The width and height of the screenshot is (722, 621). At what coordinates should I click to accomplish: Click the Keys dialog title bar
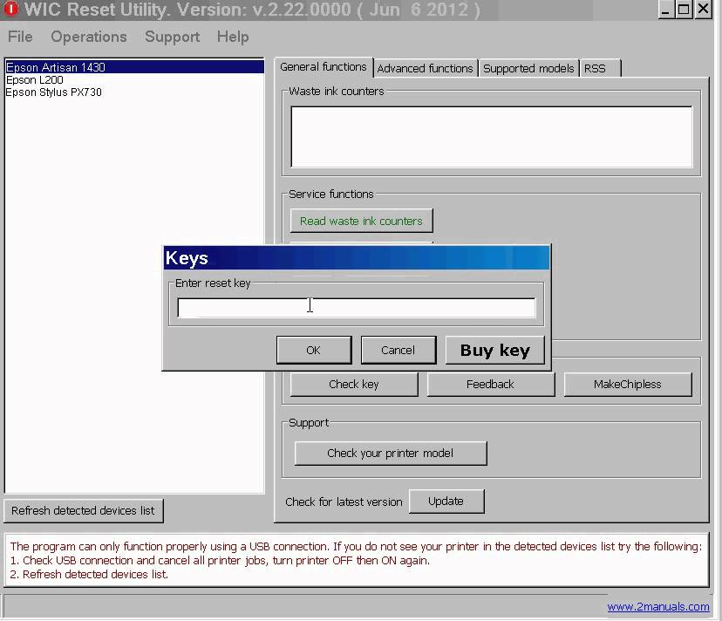[357, 258]
